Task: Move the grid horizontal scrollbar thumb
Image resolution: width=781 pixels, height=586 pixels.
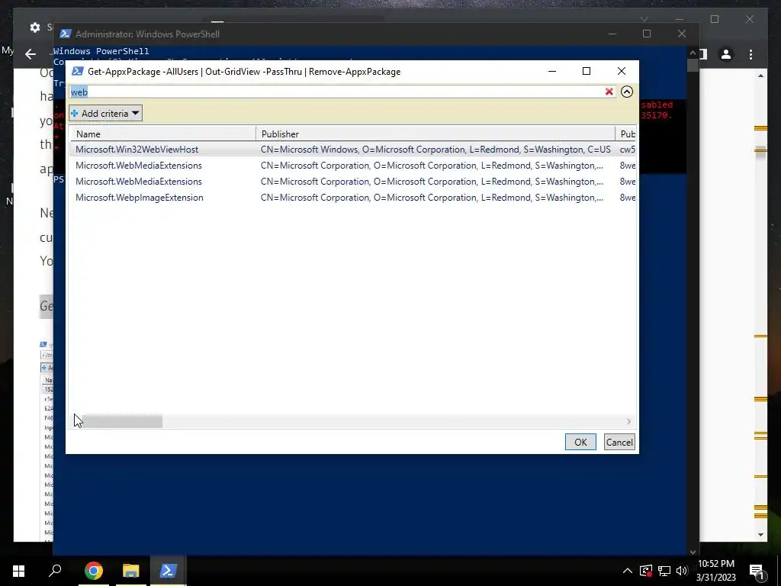Action: 122,421
